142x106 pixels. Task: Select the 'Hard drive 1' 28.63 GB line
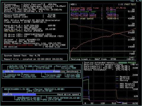pos(30,29)
